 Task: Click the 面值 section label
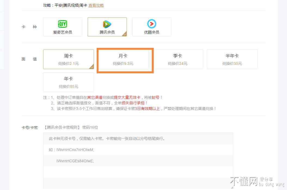tap(29, 59)
